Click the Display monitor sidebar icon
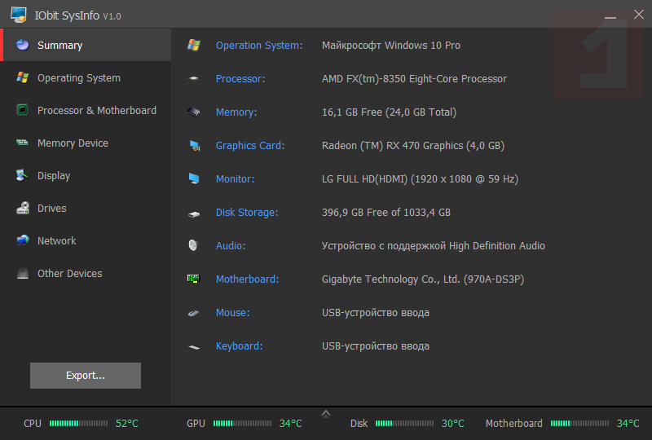This screenshot has width=652, height=440. [23, 176]
